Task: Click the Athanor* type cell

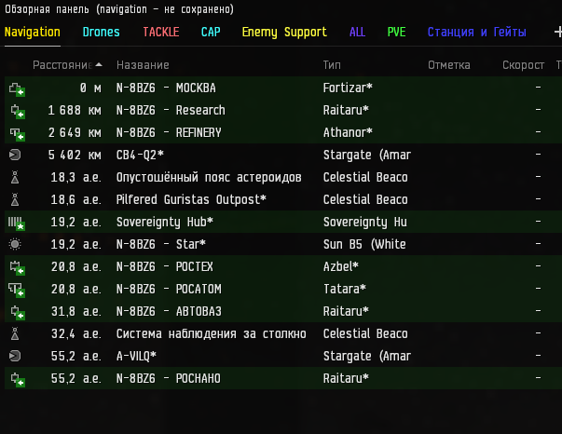Action: tap(348, 132)
